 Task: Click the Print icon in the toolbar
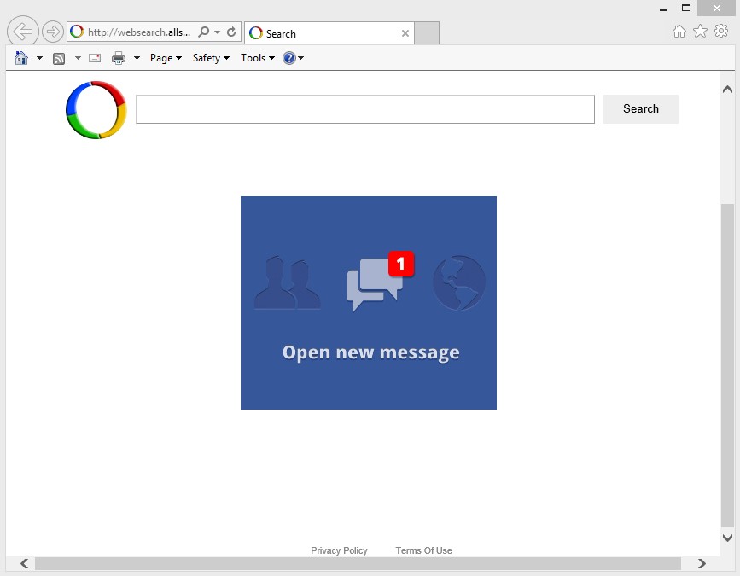coord(119,58)
